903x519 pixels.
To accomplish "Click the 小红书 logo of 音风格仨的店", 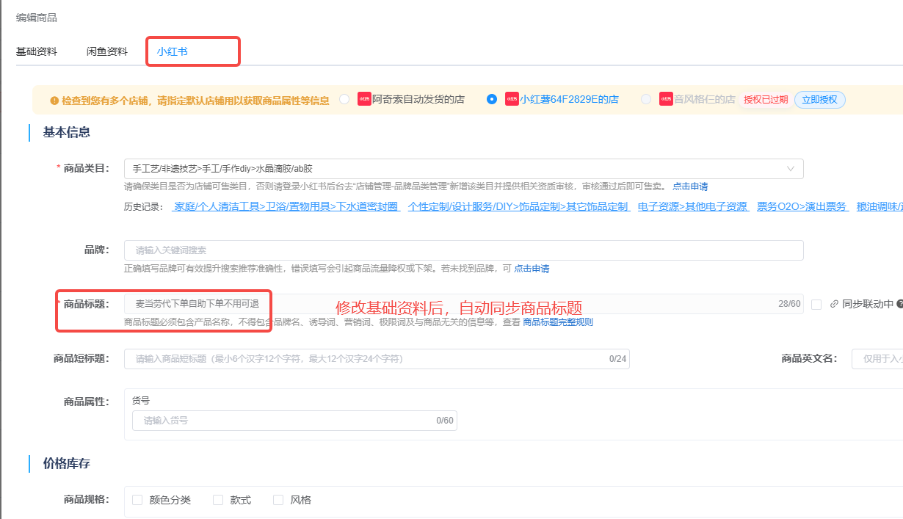I will pyautogui.click(x=666, y=99).
